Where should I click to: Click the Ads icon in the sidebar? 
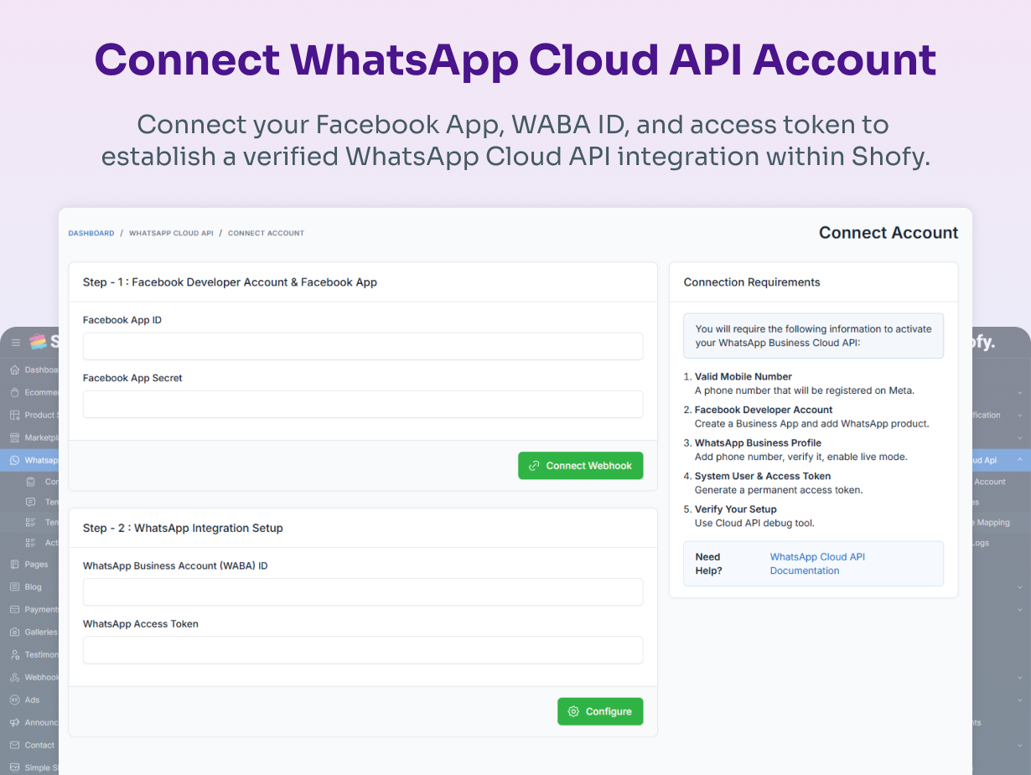coord(13,700)
